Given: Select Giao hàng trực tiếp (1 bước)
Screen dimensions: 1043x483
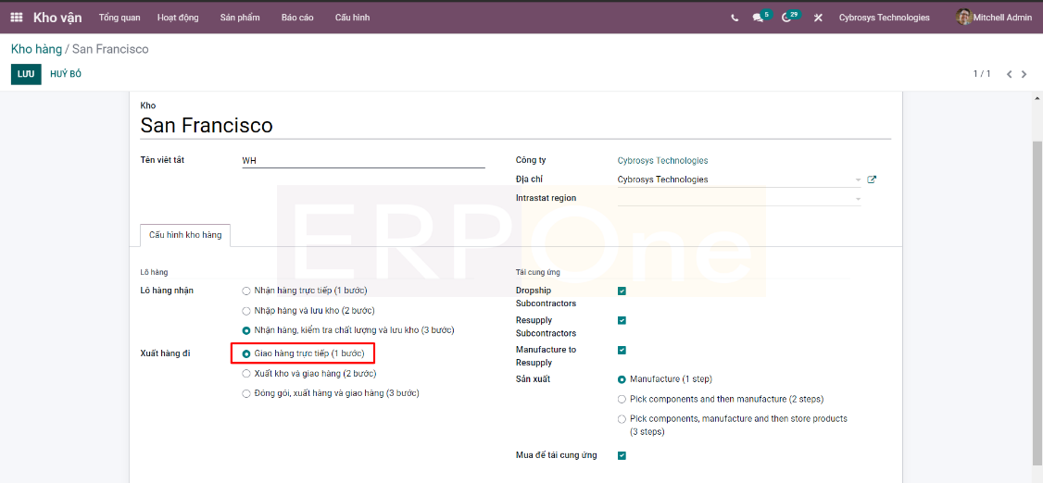Looking at the screenshot, I should pos(246,354).
